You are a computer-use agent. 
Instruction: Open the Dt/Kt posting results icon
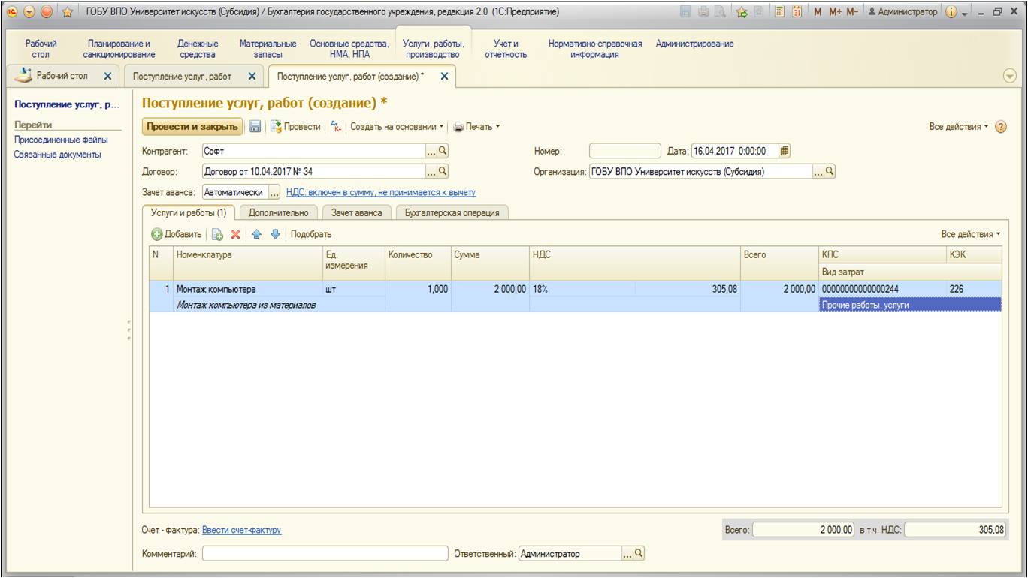click(x=336, y=127)
